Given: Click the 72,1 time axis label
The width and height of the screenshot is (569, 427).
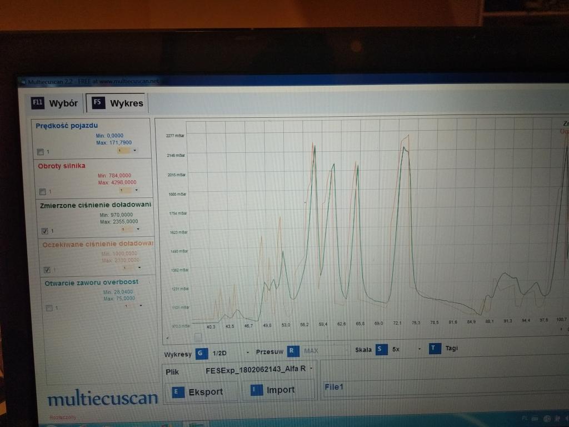Looking at the screenshot, I should [397, 323].
